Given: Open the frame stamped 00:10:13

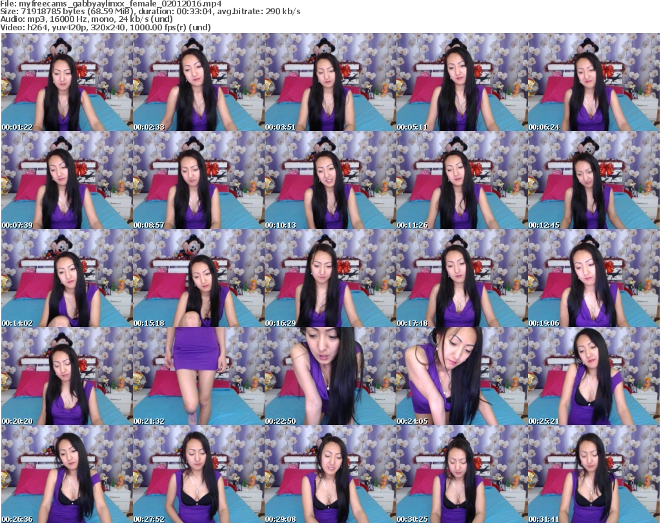Looking at the screenshot, I should (330, 180).
